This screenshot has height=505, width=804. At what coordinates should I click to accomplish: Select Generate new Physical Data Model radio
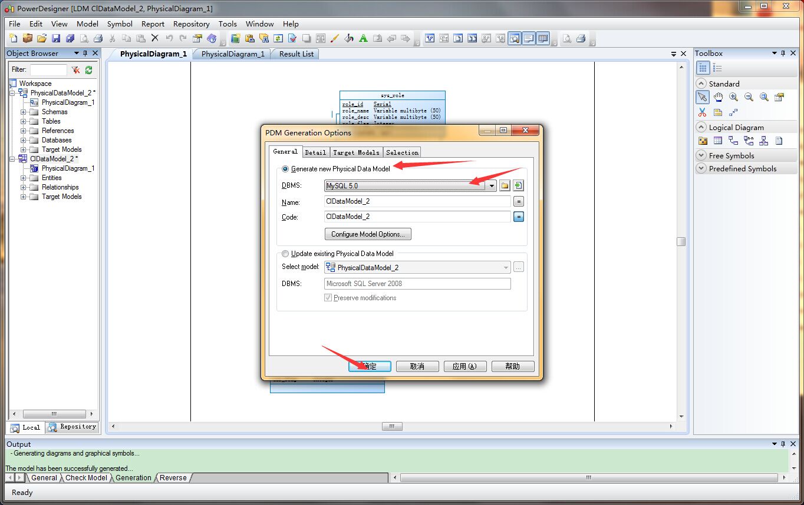point(285,169)
